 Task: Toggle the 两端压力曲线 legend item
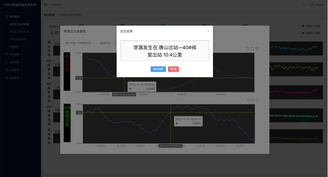pyautogui.click(x=311, y=33)
